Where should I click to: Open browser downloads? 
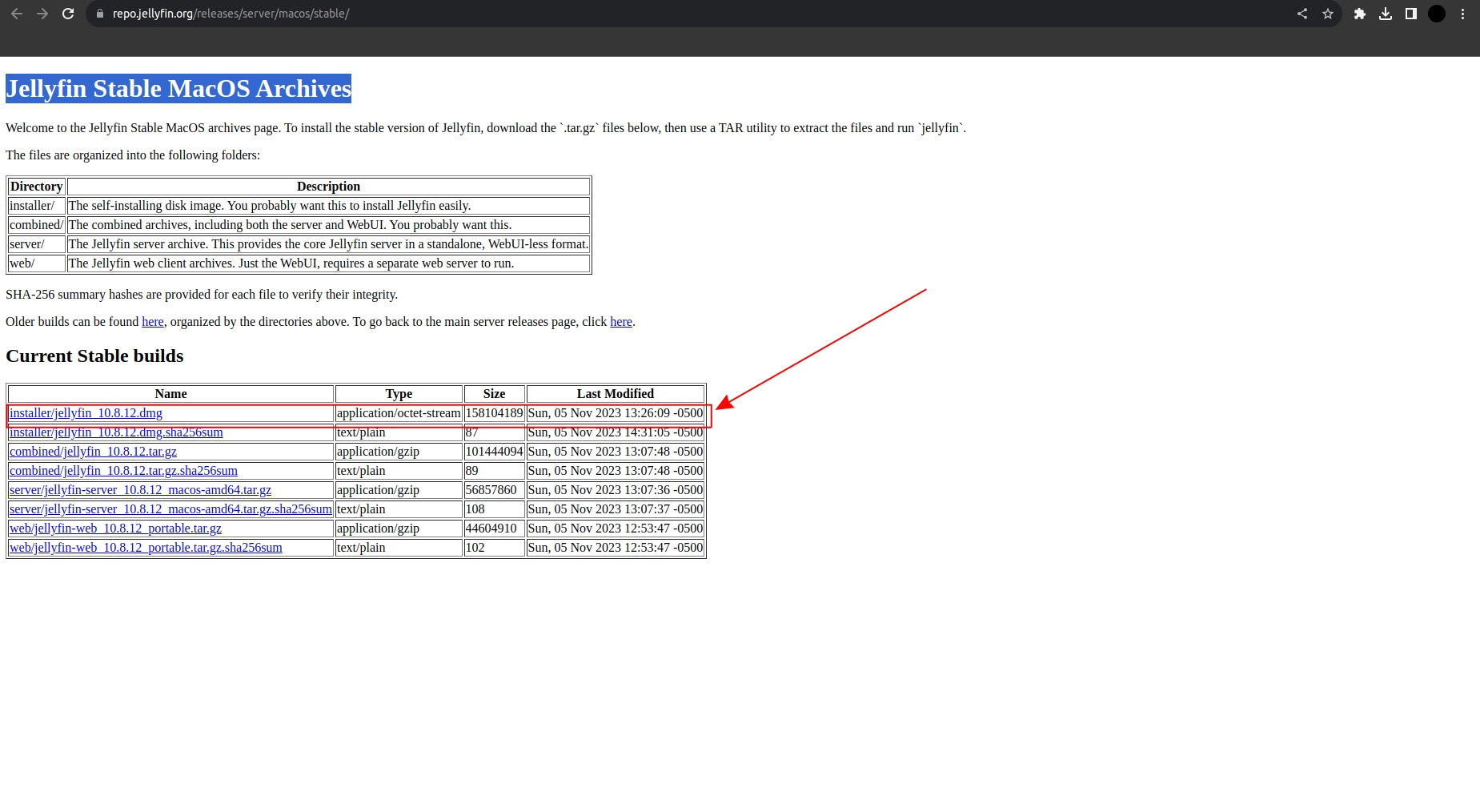click(1386, 14)
